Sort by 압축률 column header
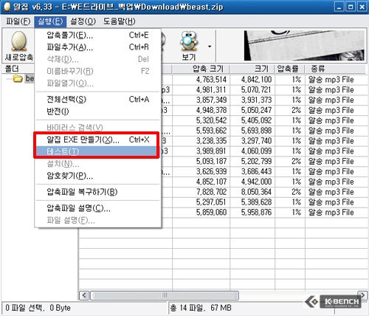This screenshot has height=316, width=369. [x=290, y=69]
